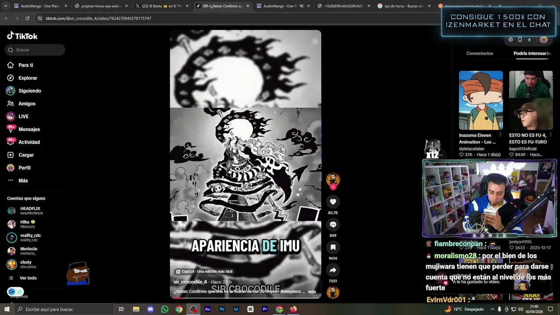Click the browser download icon
Screen dimensions: 560x315
pos(529,39)
